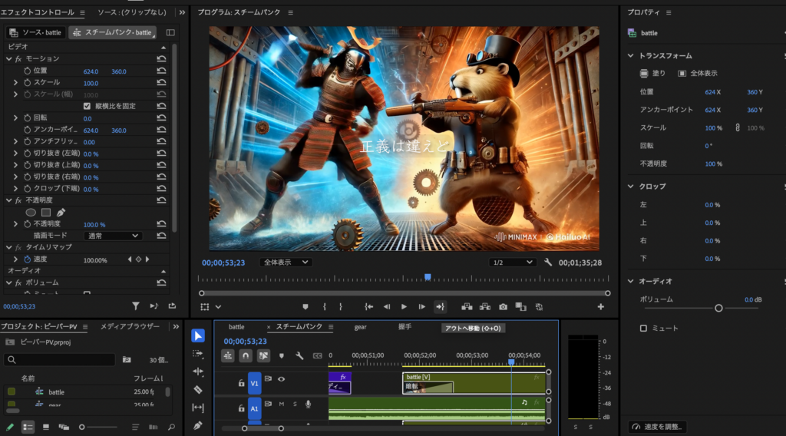Uncheck the 縦横比を固定 checkbox
The width and height of the screenshot is (786, 436).
click(87, 106)
